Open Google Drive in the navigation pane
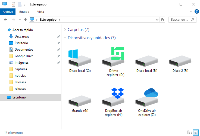 click(x=24, y=56)
